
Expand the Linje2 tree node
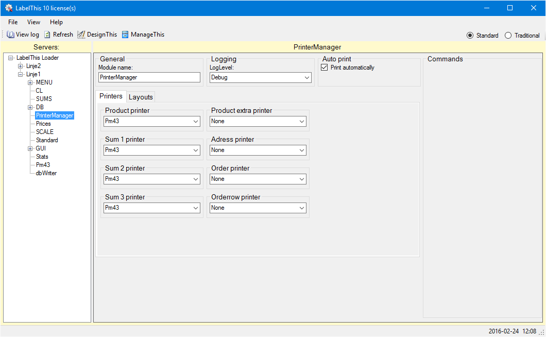pyautogui.click(x=21, y=66)
